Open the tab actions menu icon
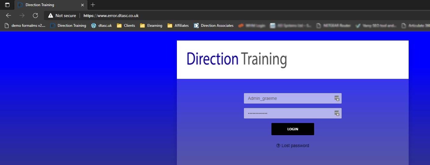 click(x=7, y=5)
